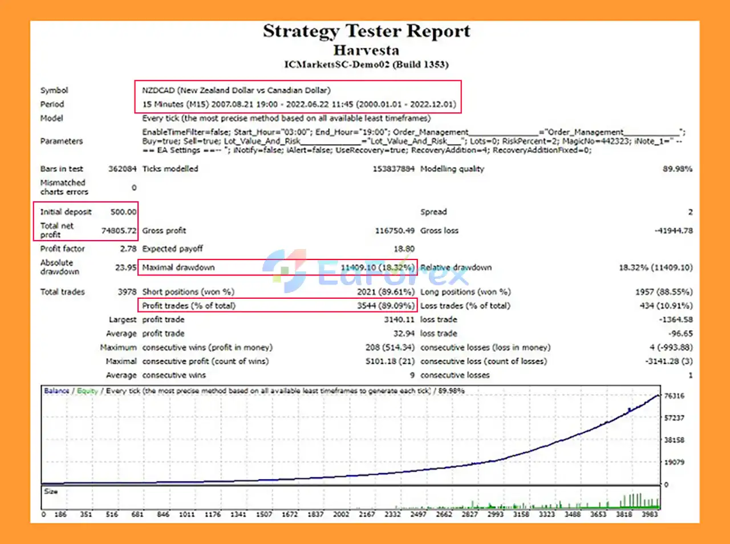Click the Balance legend label on chart
This screenshot has width=730, height=544.
click(56, 391)
